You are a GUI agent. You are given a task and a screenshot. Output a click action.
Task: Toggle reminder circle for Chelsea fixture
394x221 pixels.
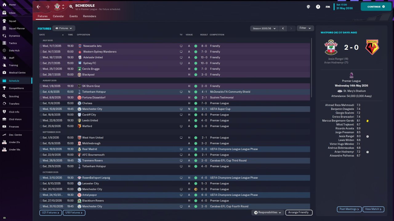point(41,103)
